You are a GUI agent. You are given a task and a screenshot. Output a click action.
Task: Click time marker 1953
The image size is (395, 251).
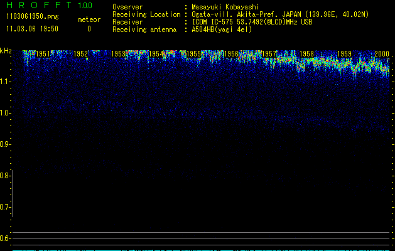118,54
